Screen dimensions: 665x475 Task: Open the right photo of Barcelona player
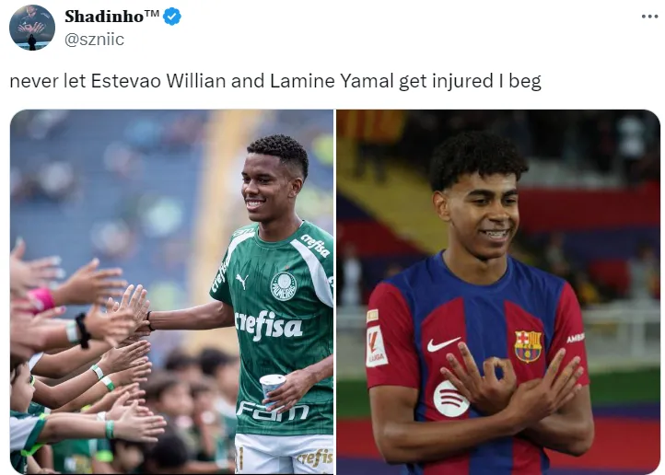pos(498,292)
